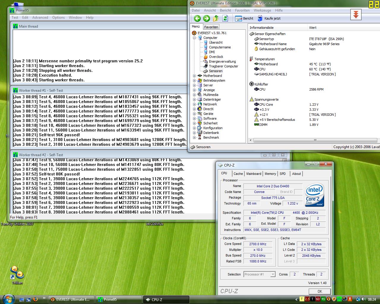Open the Windows Vista Start orb
The height and width of the screenshot is (304, 380).
[8, 299]
